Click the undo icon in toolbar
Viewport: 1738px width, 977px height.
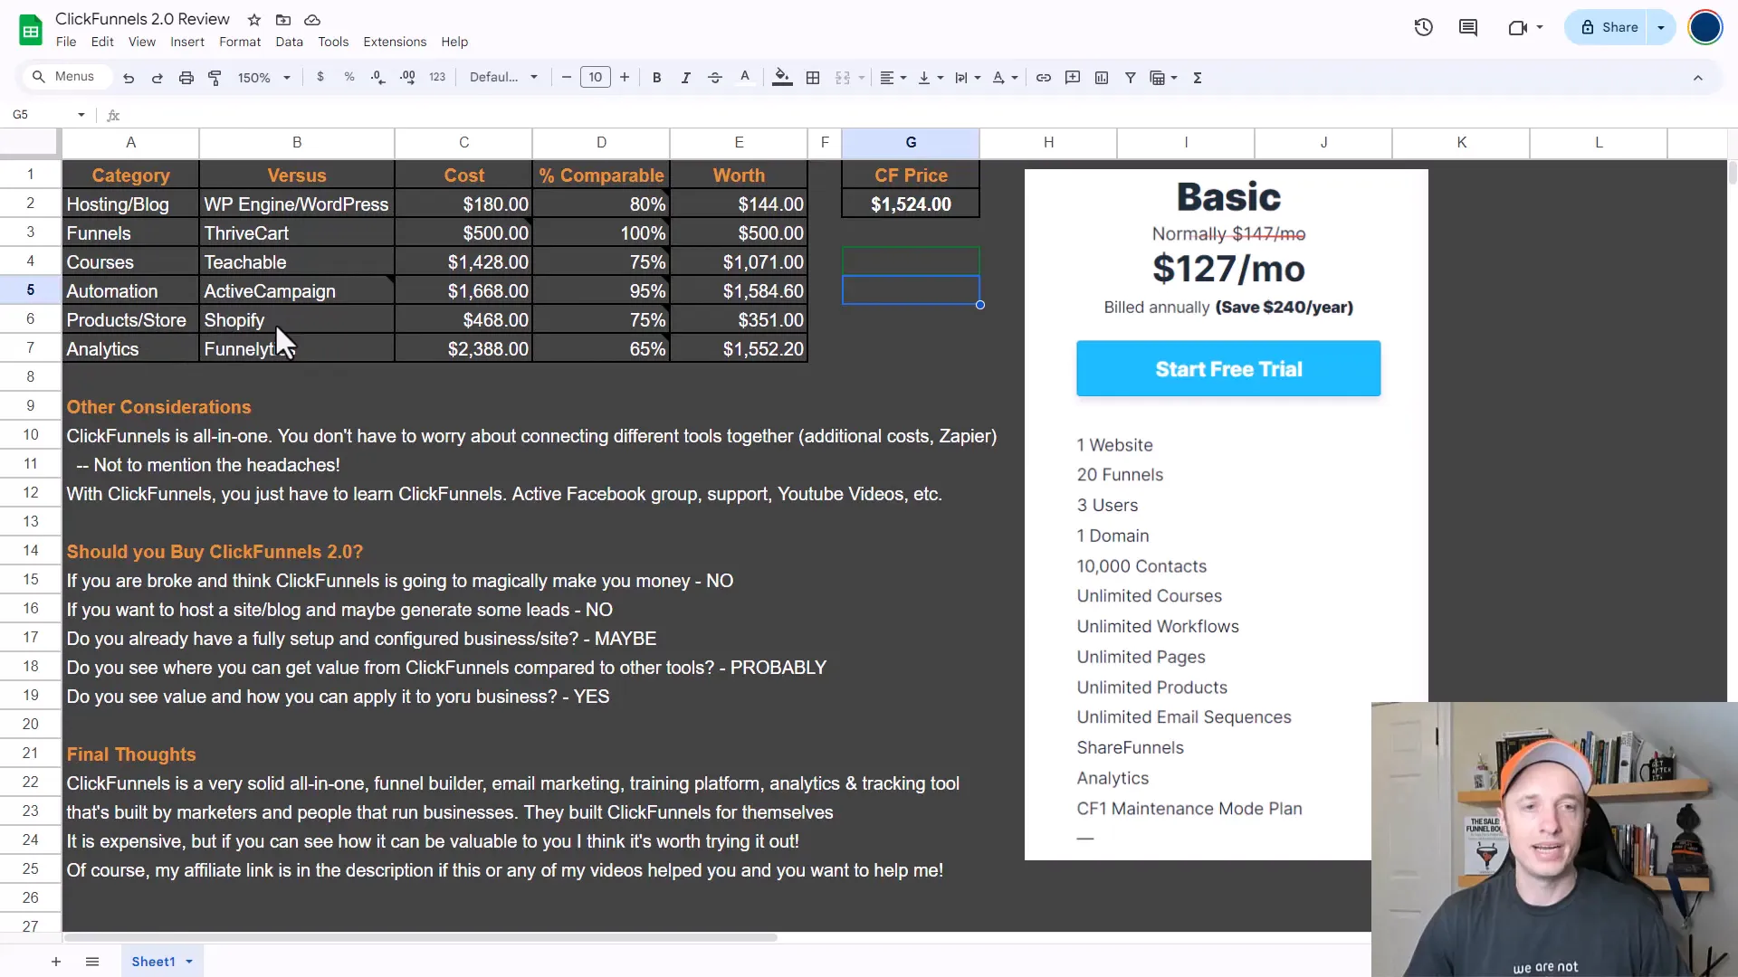[129, 78]
